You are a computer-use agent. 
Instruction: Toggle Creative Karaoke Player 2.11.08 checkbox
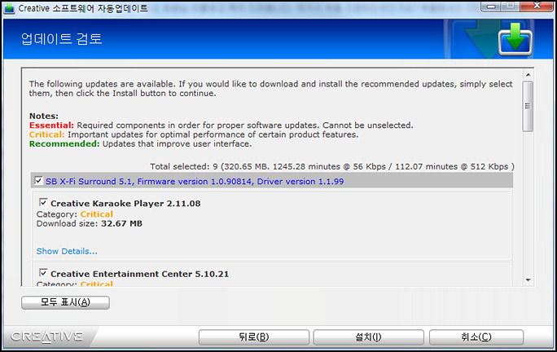pos(43,202)
